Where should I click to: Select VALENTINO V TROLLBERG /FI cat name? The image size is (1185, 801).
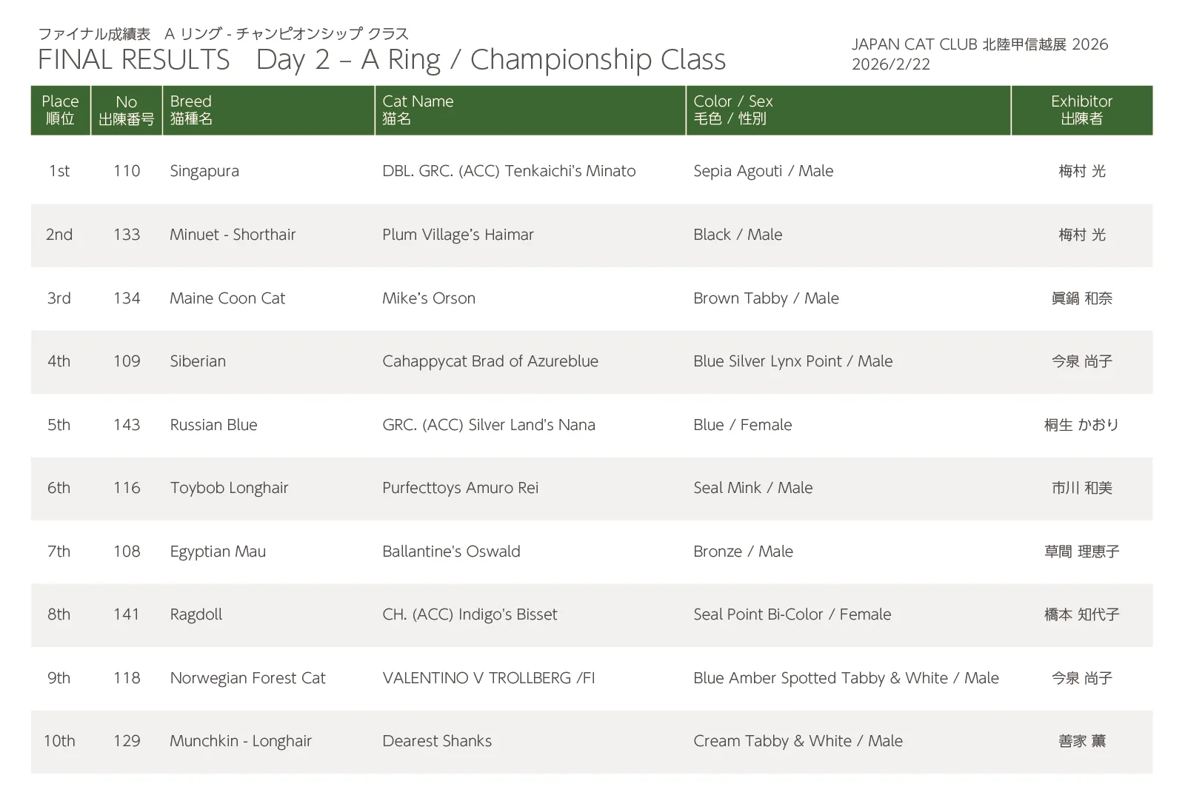tap(489, 678)
